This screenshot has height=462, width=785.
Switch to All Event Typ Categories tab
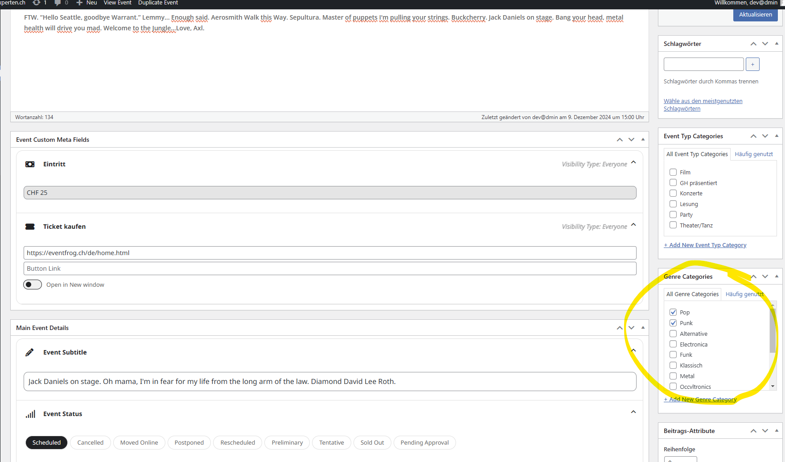pyautogui.click(x=697, y=154)
